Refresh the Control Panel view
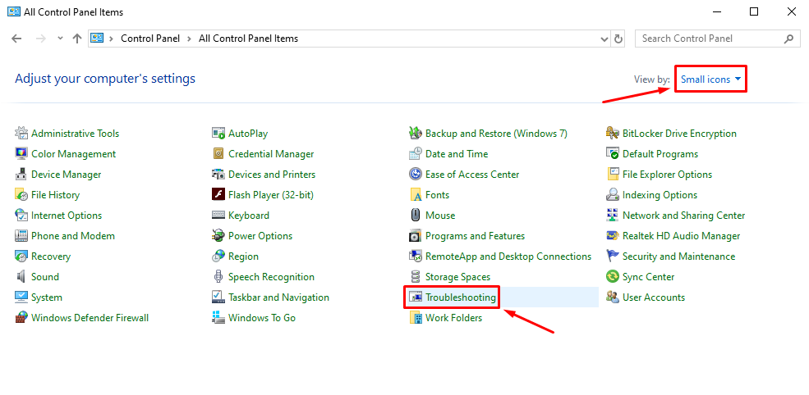809x395 pixels. pyautogui.click(x=618, y=39)
